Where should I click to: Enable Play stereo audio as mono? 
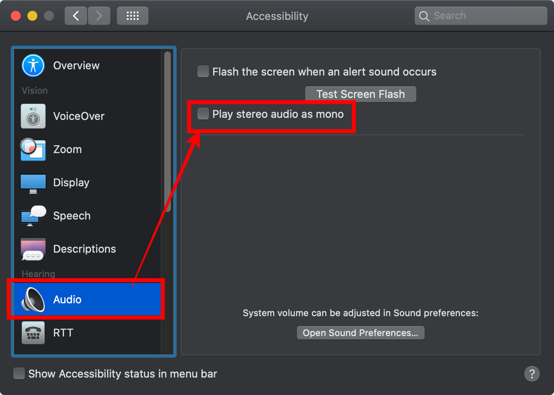pos(203,114)
